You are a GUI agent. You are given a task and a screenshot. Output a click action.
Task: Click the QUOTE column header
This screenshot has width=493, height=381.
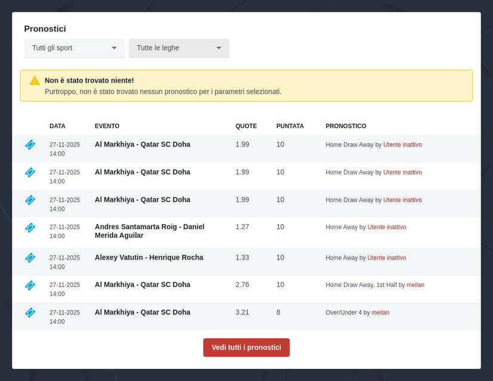[x=246, y=126]
